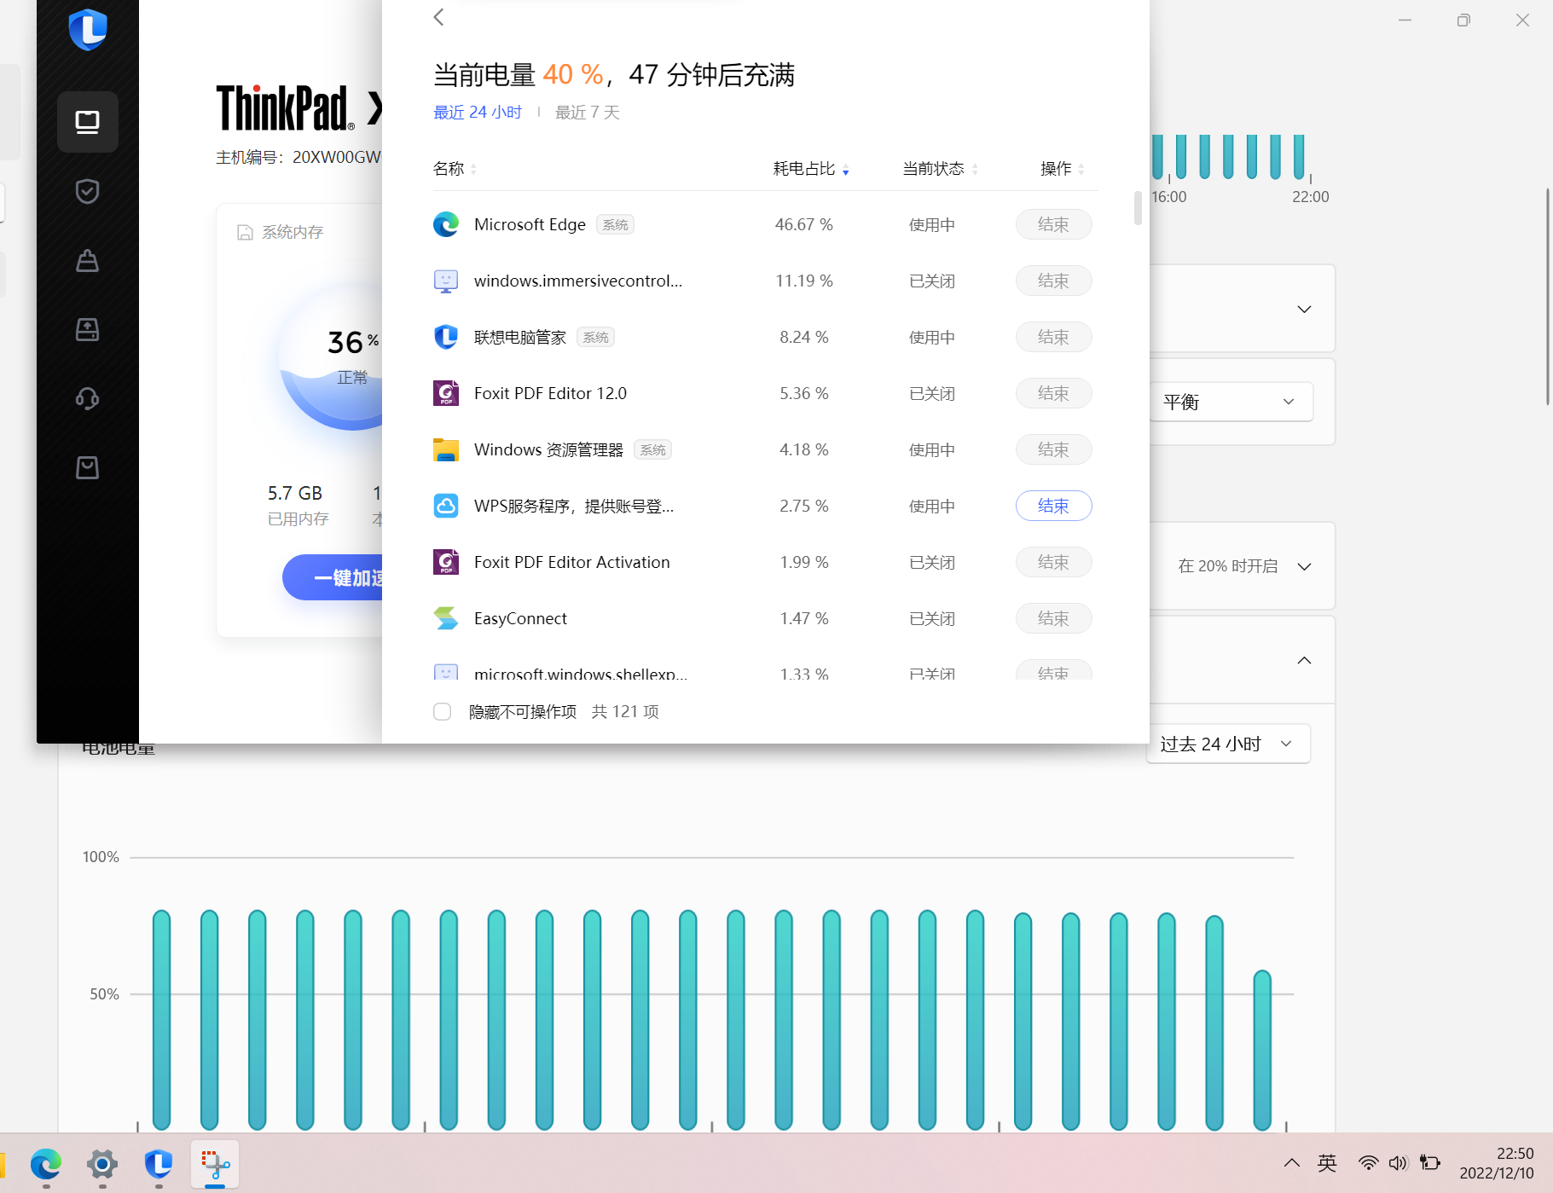Sort the list by 名称 column
The image size is (1553, 1193).
[x=455, y=169]
